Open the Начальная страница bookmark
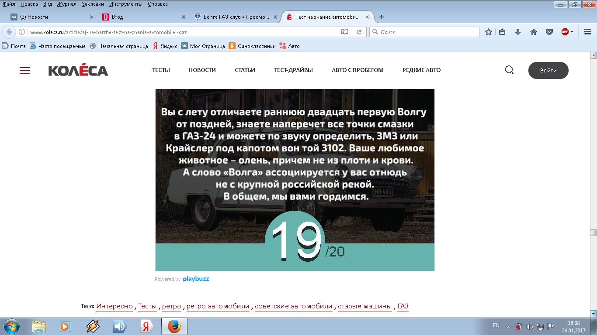597x335 pixels. coord(119,46)
